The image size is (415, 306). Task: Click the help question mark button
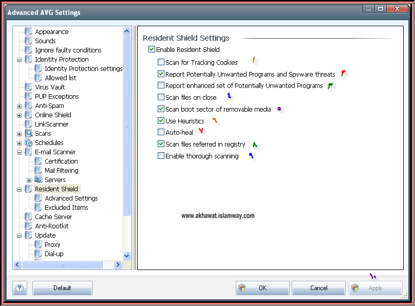20,288
